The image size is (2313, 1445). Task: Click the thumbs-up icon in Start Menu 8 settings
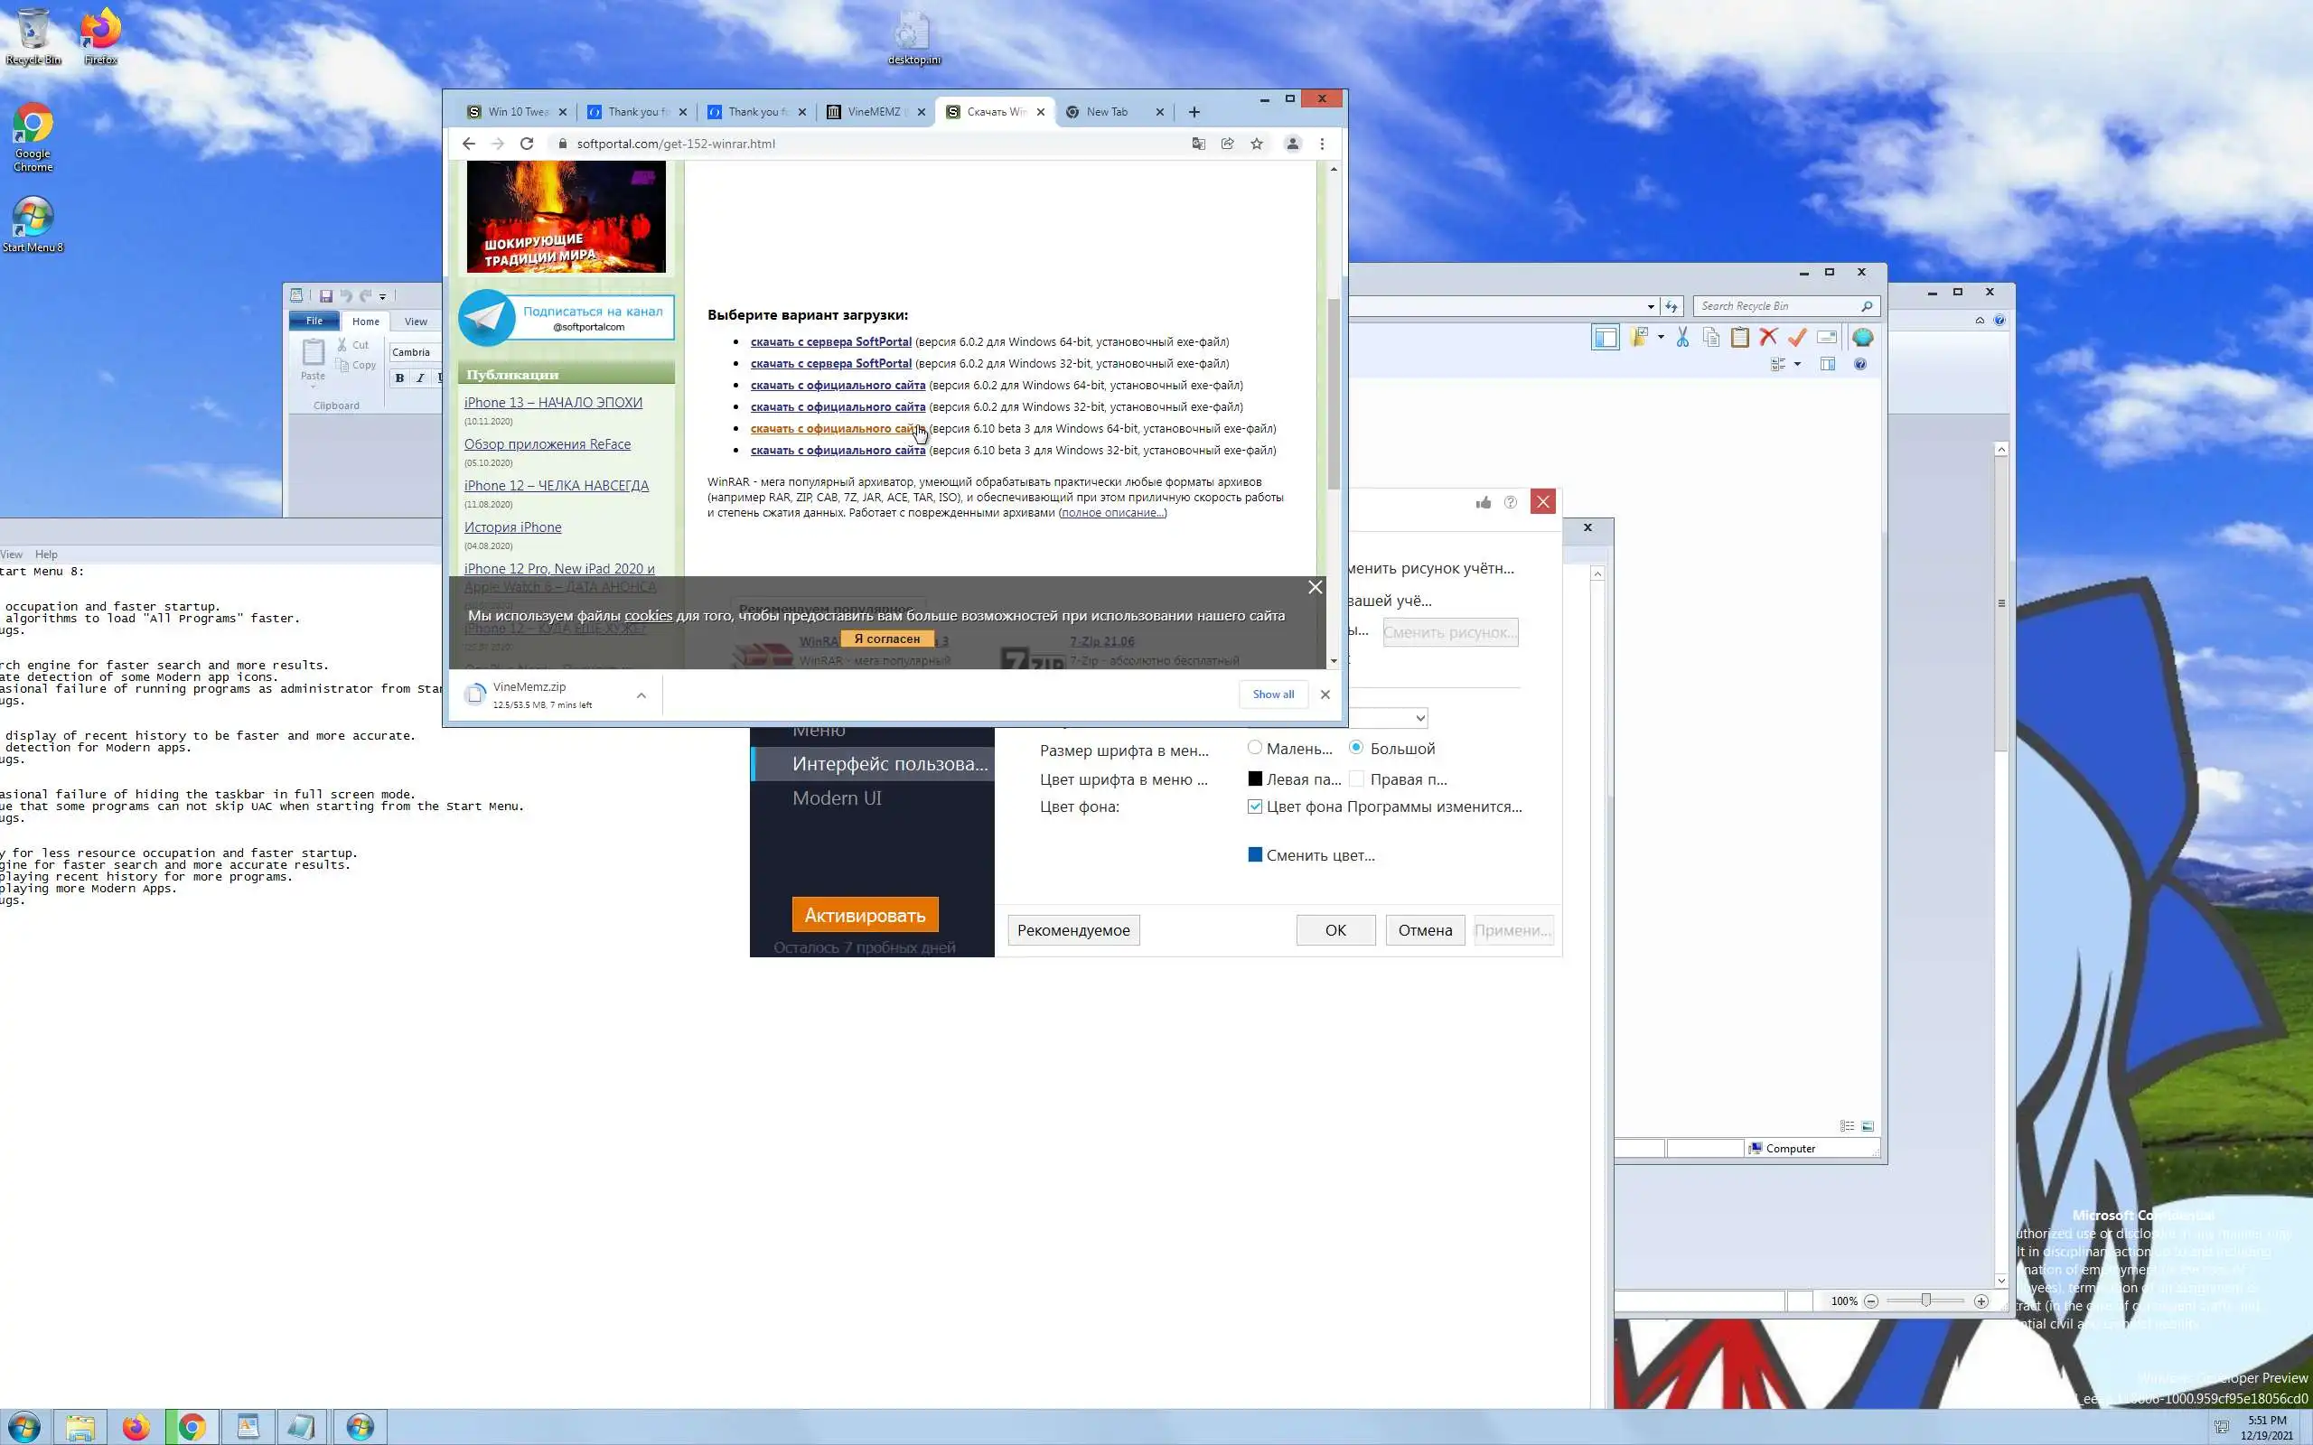pos(1483,503)
